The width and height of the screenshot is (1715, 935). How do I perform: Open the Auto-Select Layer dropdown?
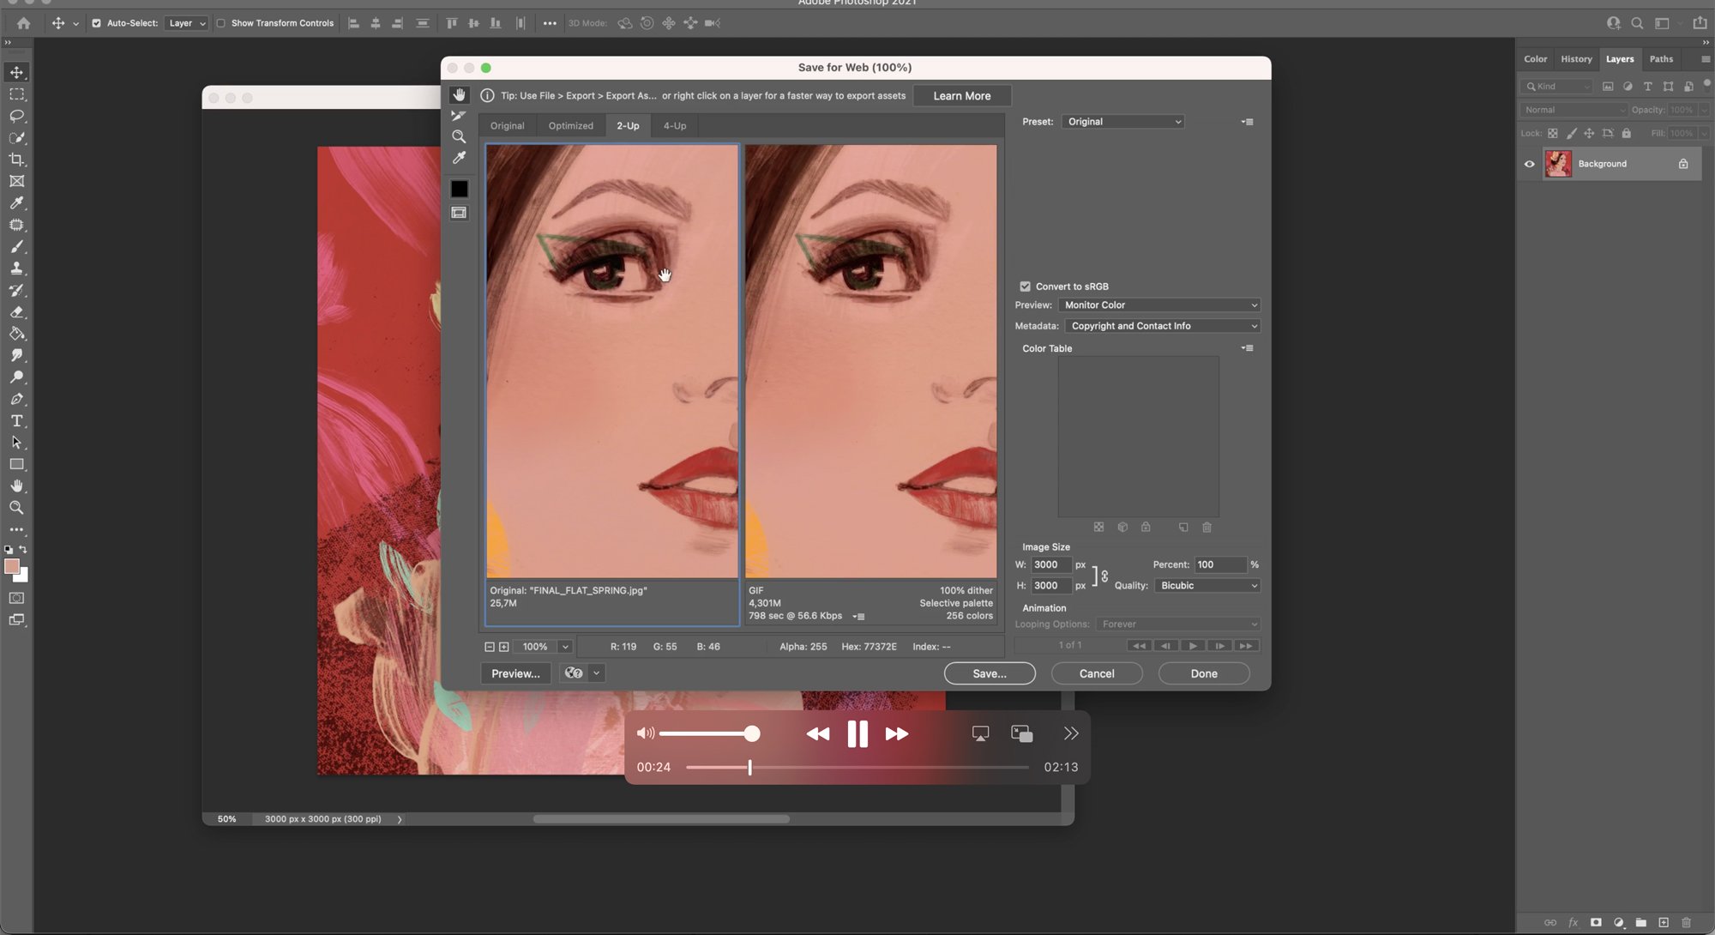(x=187, y=23)
